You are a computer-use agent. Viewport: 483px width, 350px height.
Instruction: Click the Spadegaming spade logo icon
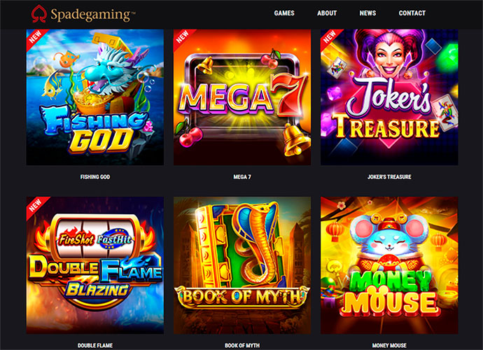click(x=39, y=14)
